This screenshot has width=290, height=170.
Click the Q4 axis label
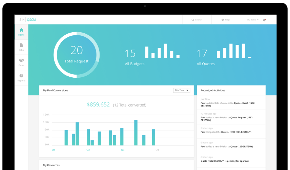point(157,150)
